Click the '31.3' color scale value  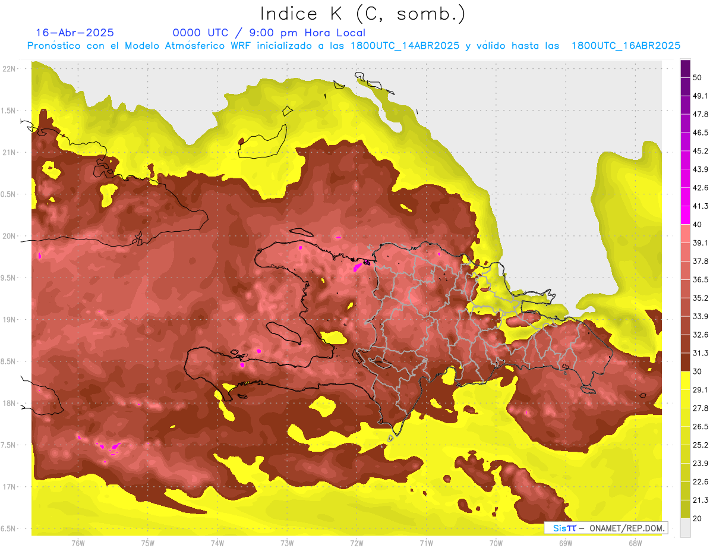click(x=701, y=353)
